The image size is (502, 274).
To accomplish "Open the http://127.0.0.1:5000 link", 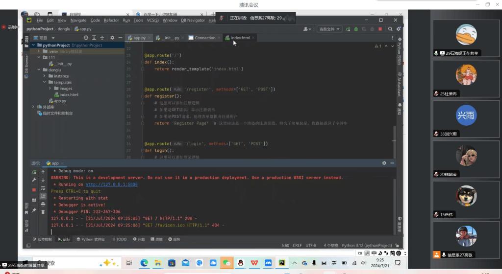I will pyautogui.click(x=111, y=185).
